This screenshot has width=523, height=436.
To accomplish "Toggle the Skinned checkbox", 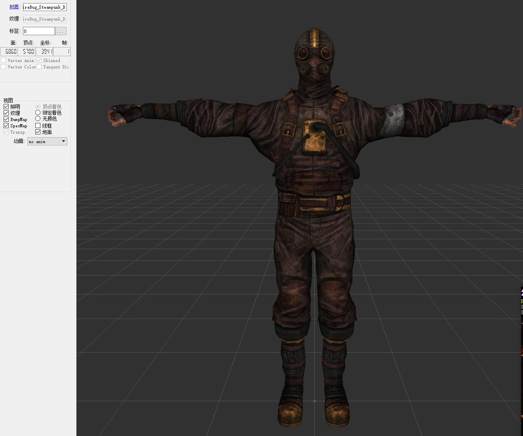I will (x=39, y=60).
